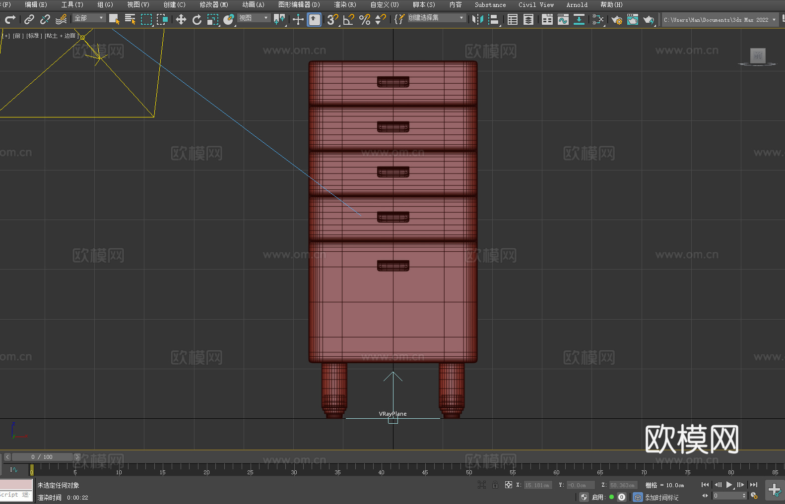Click the Align tool icon
The image size is (785, 504).
pyautogui.click(x=494, y=19)
